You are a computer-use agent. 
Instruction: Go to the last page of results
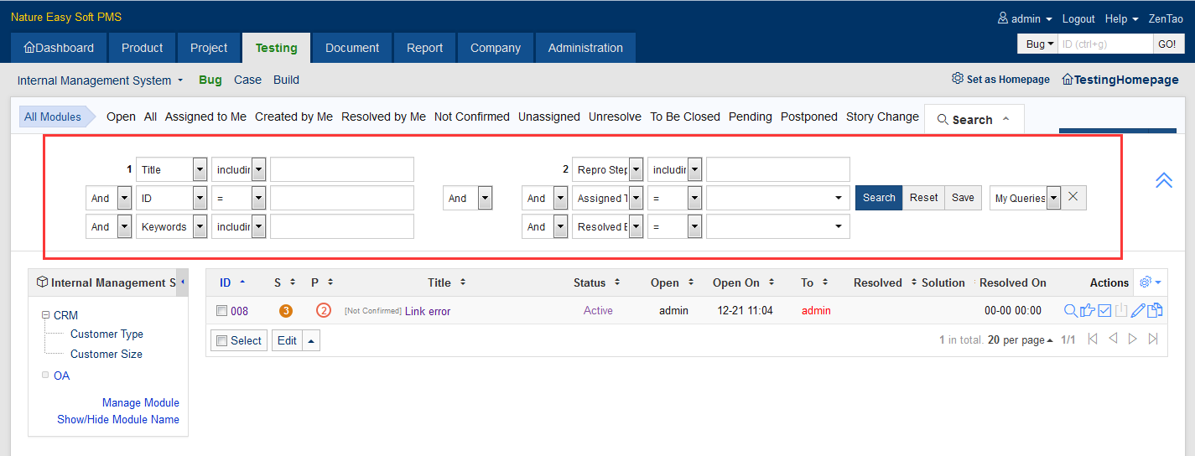1153,339
